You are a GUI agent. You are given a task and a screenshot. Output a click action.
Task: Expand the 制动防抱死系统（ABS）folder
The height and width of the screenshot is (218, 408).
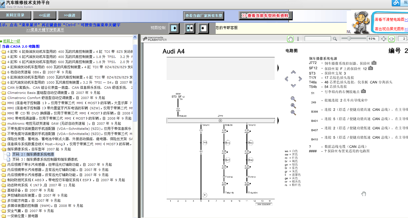4,180
